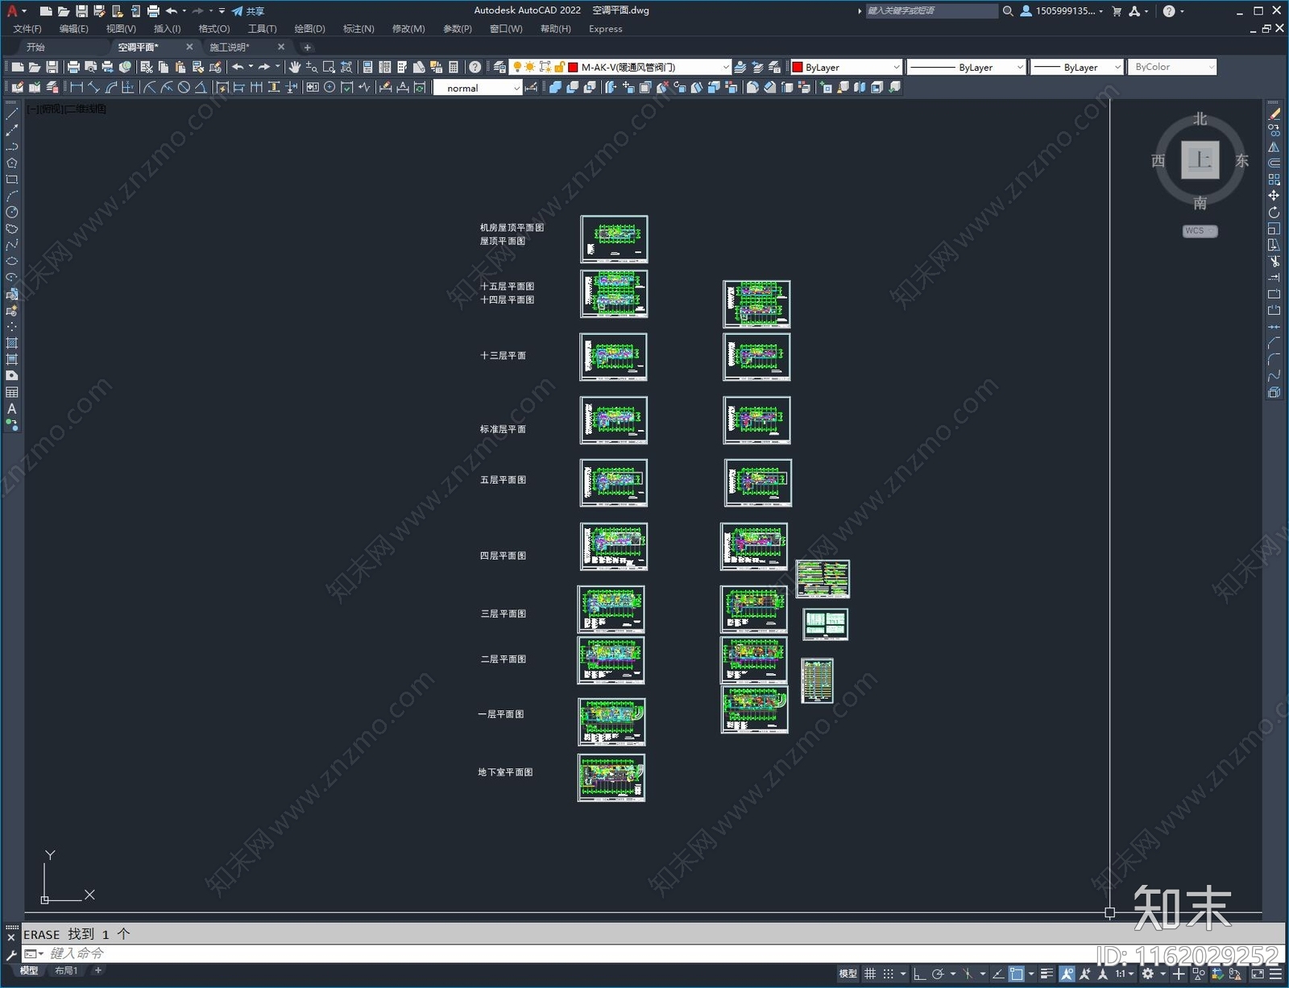Click the Plot printer icon
This screenshot has height=988, width=1289.
click(x=73, y=67)
